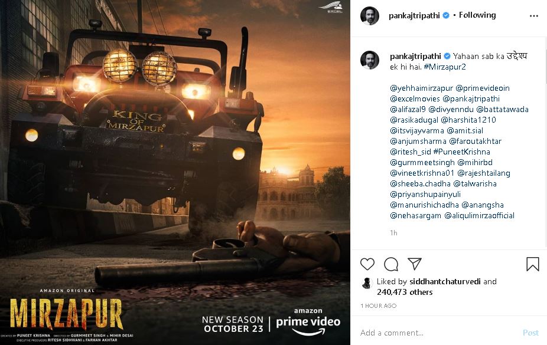Click the Post comment button
The width and height of the screenshot is (547, 345).
[530, 333]
